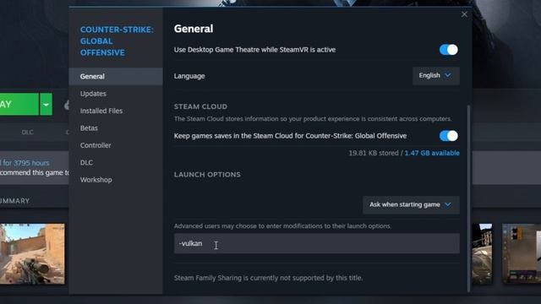
Task: Click the green Play button
Action: pyautogui.click(x=19, y=104)
